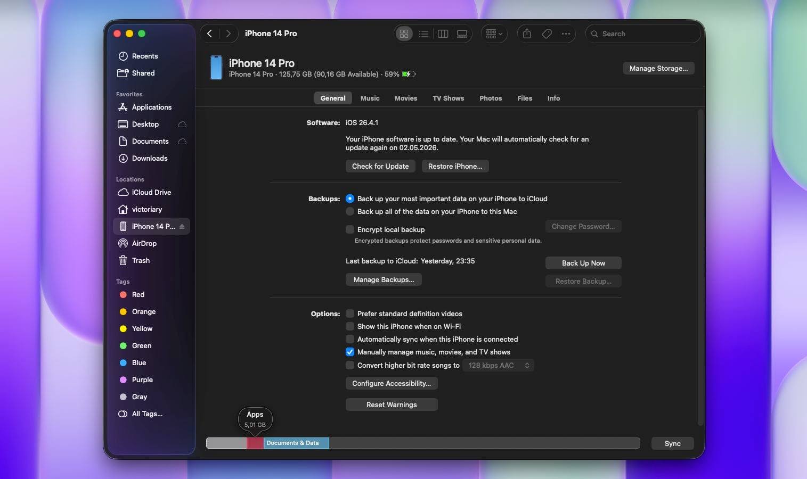Switch to gallery view
The width and height of the screenshot is (807, 479).
pyautogui.click(x=462, y=34)
